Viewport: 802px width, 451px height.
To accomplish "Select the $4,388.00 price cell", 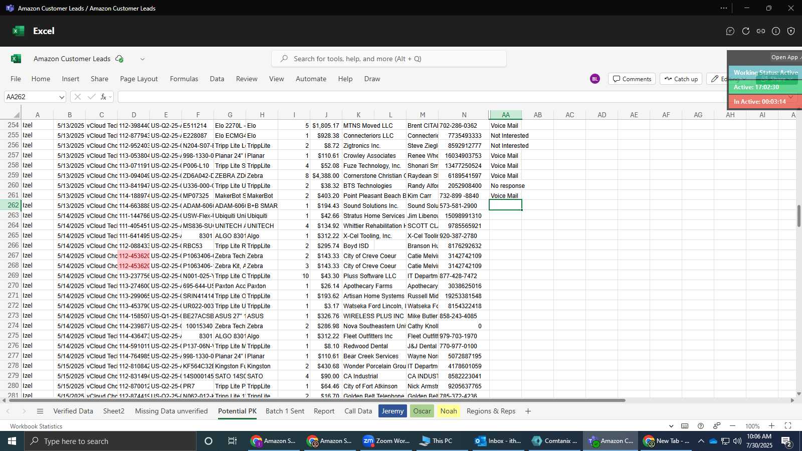I will [x=326, y=176].
